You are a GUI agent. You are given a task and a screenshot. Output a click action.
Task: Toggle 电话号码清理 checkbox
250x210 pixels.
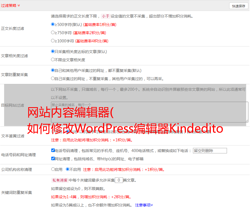53,150
